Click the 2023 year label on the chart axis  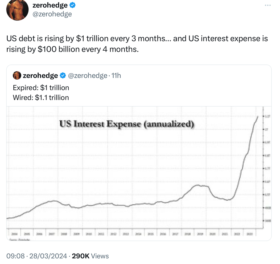click(x=249, y=234)
